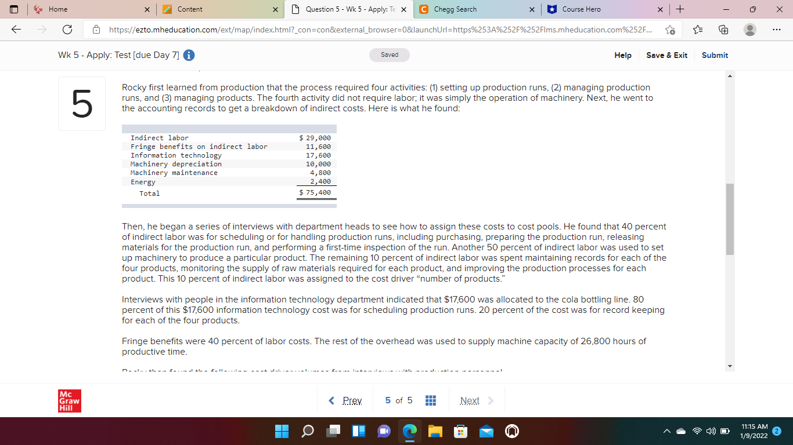Open the Windows Start menu
The height and width of the screenshot is (445, 793).
tap(282, 431)
